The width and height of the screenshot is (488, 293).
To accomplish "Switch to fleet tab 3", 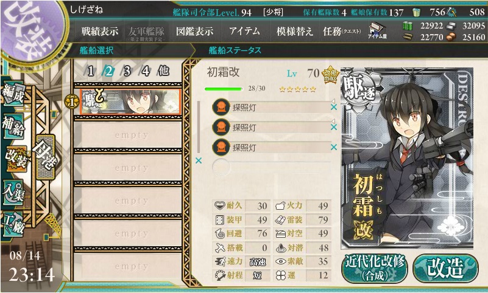I will click(x=127, y=71).
